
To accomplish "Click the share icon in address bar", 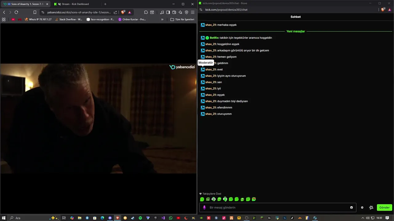I will [115, 12].
